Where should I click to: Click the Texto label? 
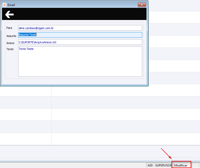tap(10, 49)
